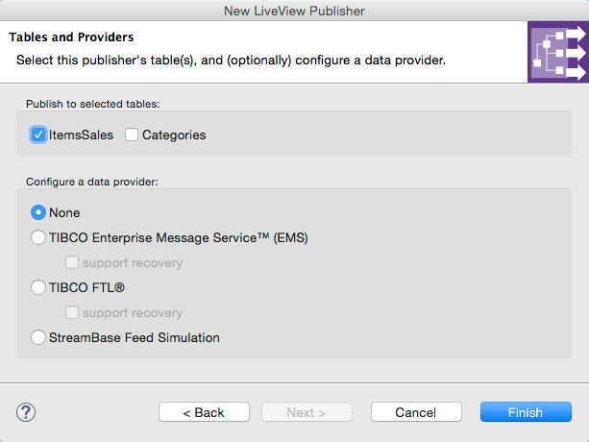Screen dimensions: 589x442
Task: Click the wizard description text under the heading
Action: click(231, 61)
